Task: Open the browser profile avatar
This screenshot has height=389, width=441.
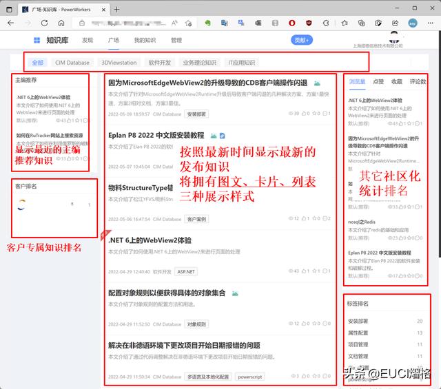Action: [x=413, y=23]
